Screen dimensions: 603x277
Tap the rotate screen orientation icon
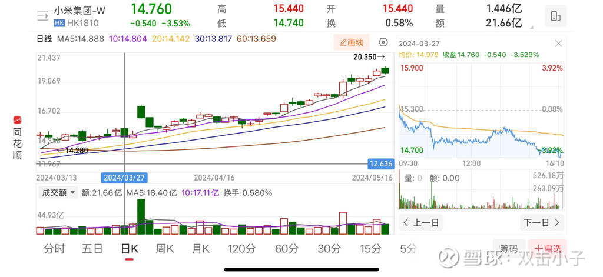pos(556,16)
